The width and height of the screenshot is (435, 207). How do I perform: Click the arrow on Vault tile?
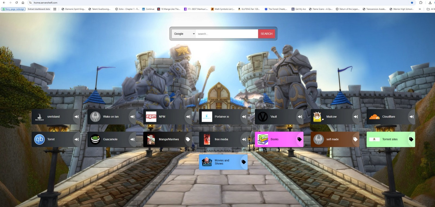pos(300,117)
